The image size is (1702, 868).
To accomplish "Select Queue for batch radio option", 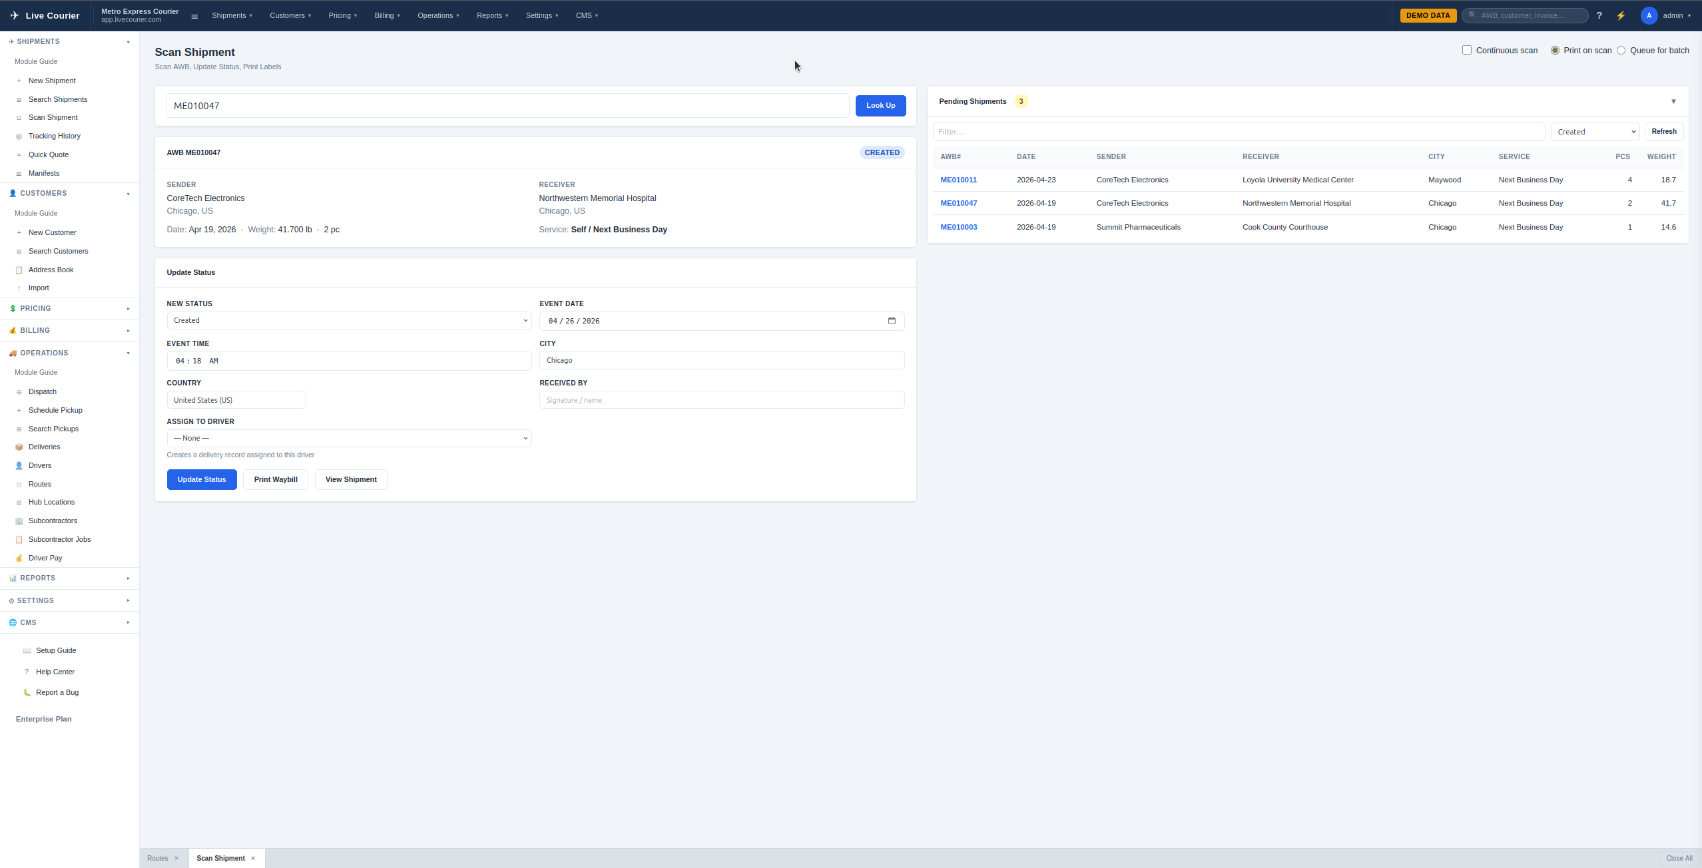I will (x=1621, y=50).
